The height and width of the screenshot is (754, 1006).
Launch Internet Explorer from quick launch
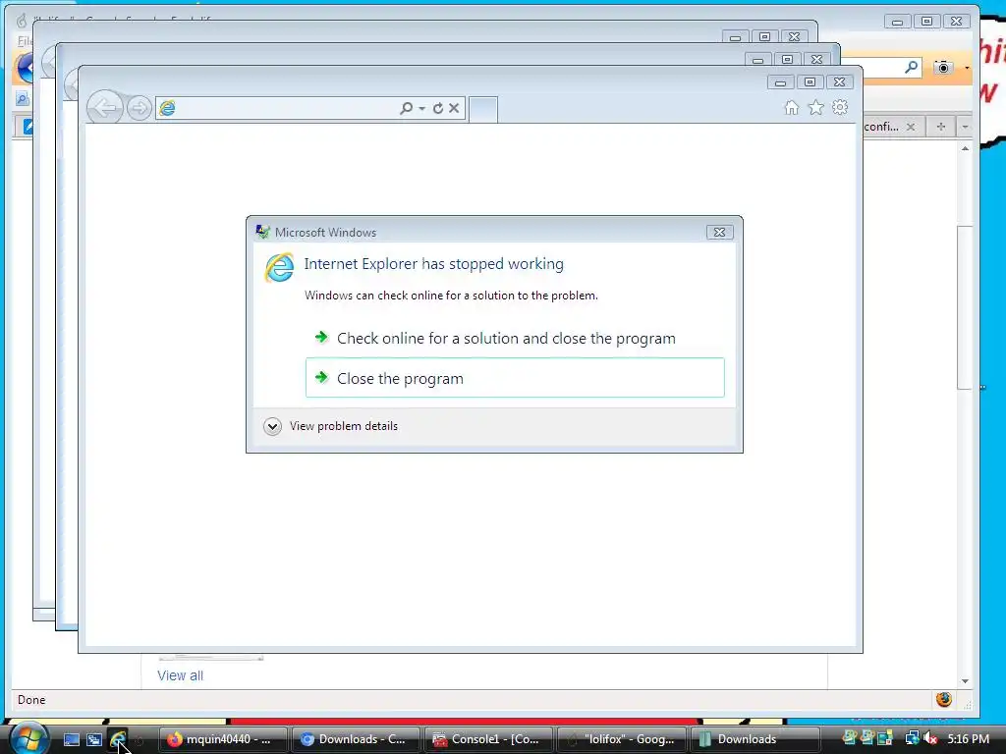[118, 739]
